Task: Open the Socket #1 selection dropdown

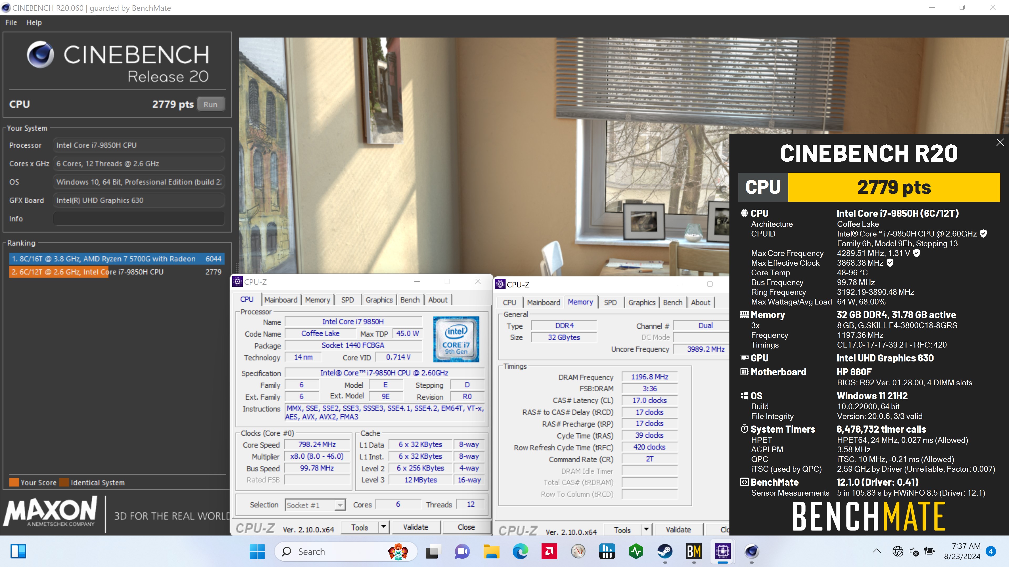Action: coord(315,505)
